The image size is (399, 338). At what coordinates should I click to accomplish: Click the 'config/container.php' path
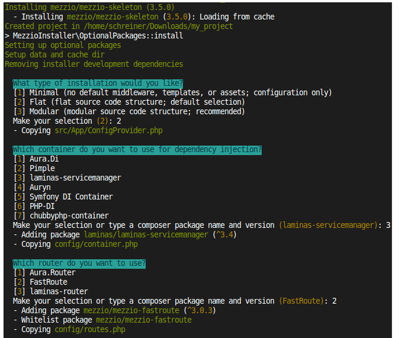click(x=96, y=244)
